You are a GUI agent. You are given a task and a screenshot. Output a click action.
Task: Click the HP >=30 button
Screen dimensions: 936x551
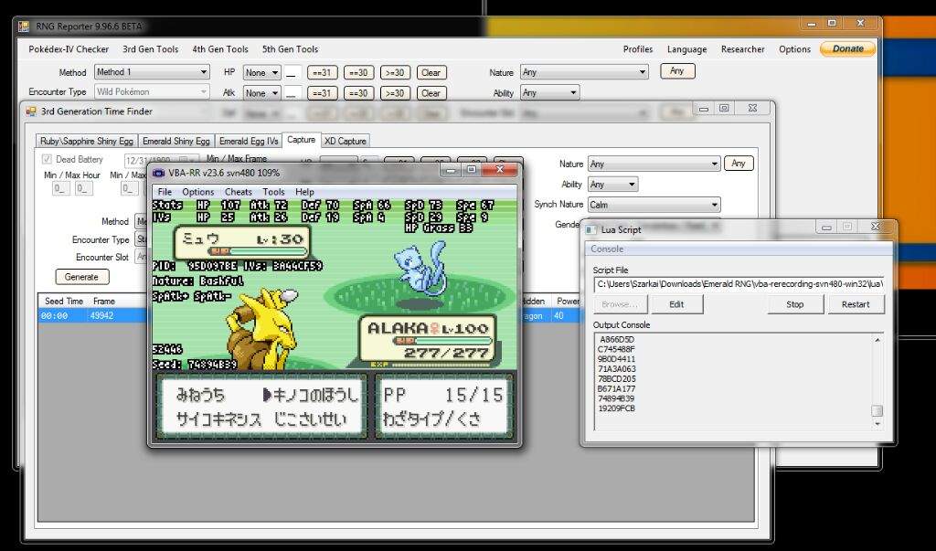coord(395,73)
